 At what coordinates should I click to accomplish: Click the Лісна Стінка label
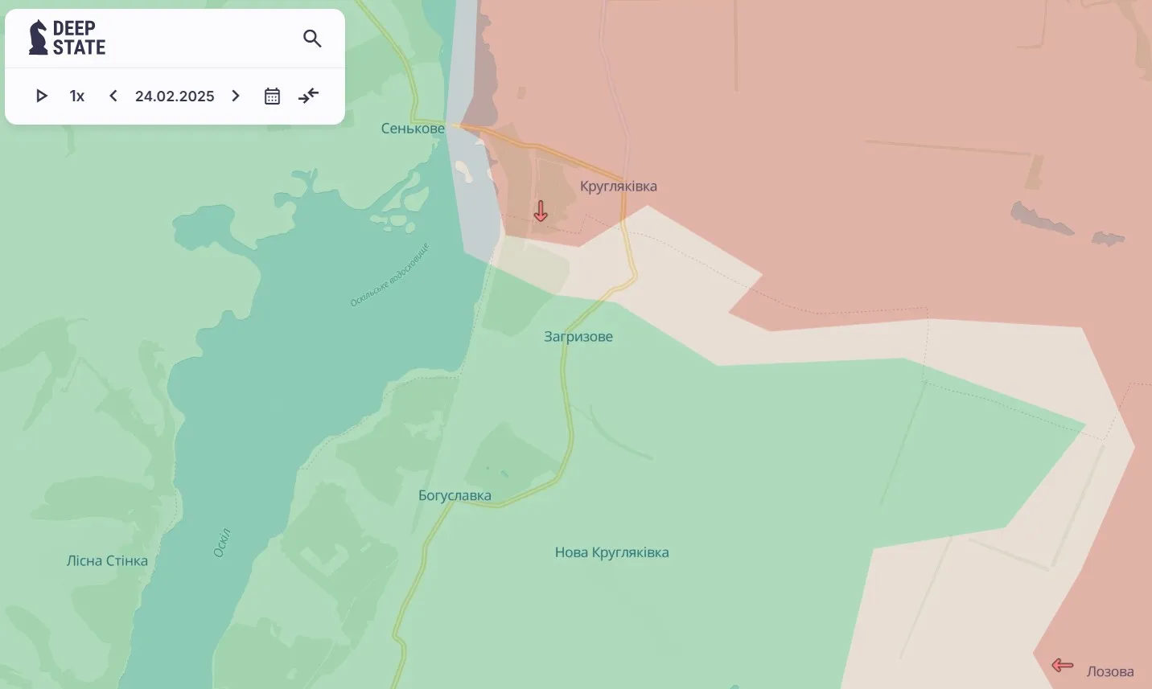[x=107, y=561]
